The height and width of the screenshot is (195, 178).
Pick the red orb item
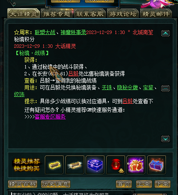[116, 165]
